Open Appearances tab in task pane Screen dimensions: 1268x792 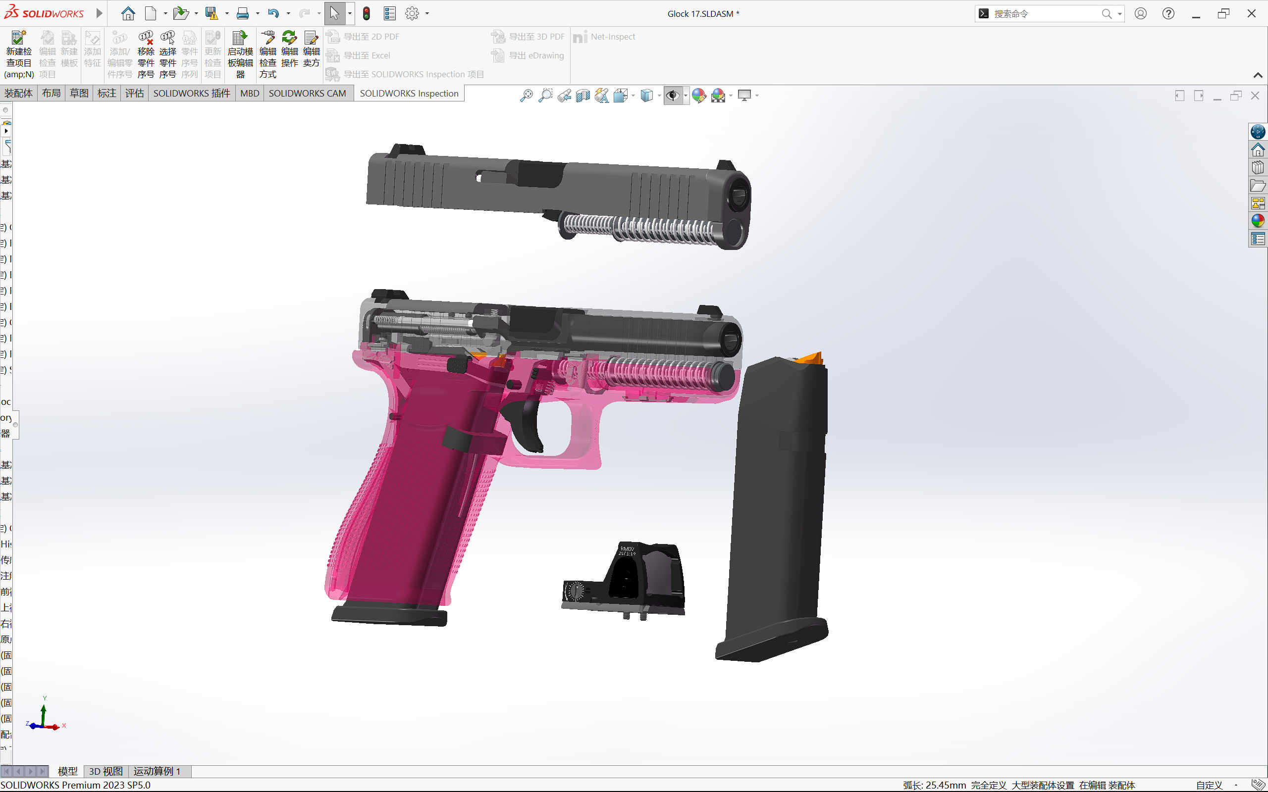tap(1258, 221)
